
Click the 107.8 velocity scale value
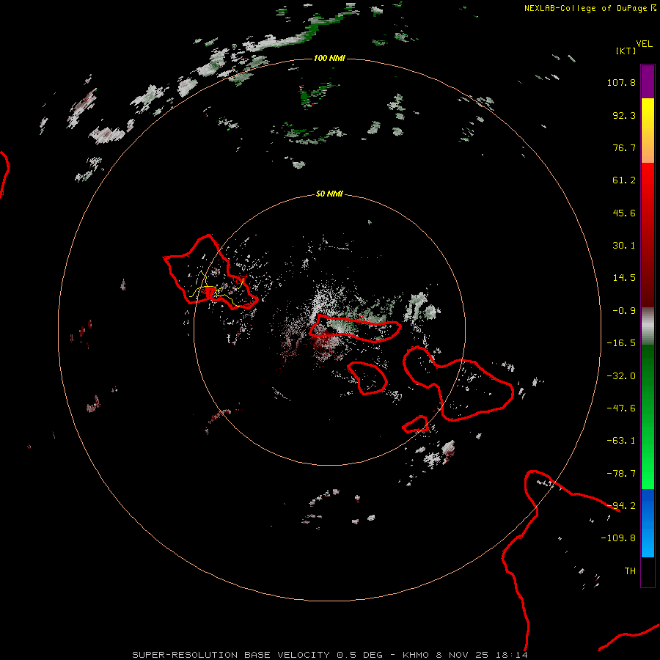(621, 82)
